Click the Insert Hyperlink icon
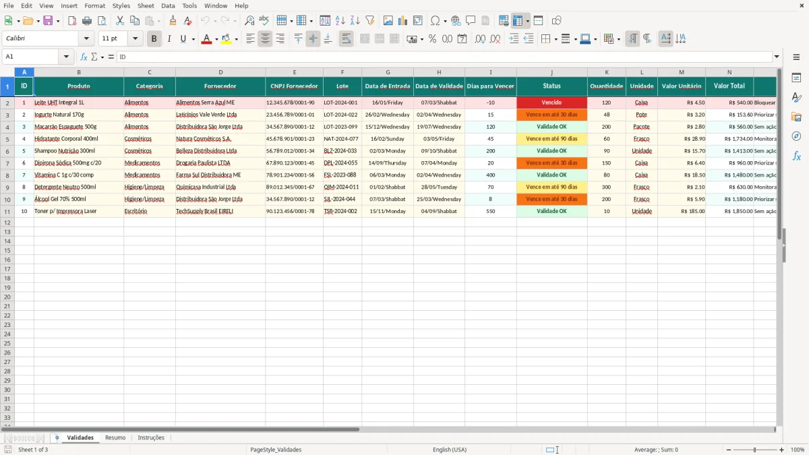 (x=456, y=21)
